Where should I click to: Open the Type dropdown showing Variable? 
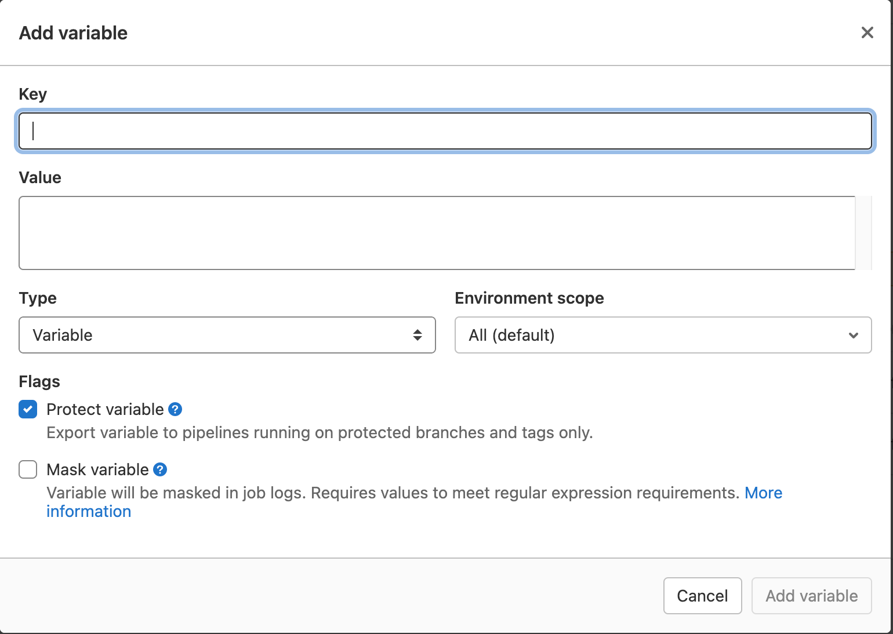point(227,335)
